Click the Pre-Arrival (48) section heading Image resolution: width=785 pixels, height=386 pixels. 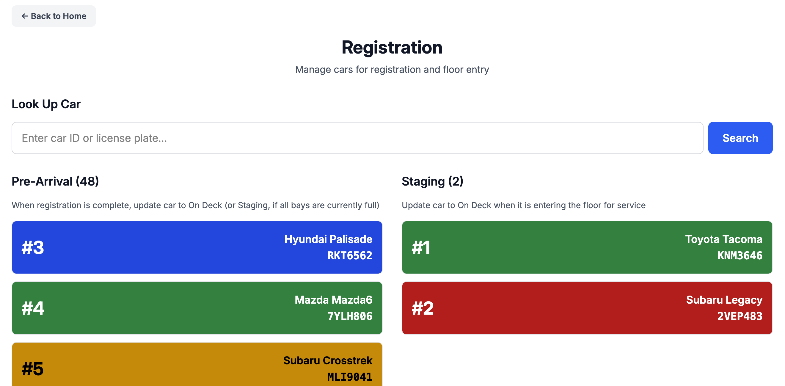pyautogui.click(x=55, y=181)
